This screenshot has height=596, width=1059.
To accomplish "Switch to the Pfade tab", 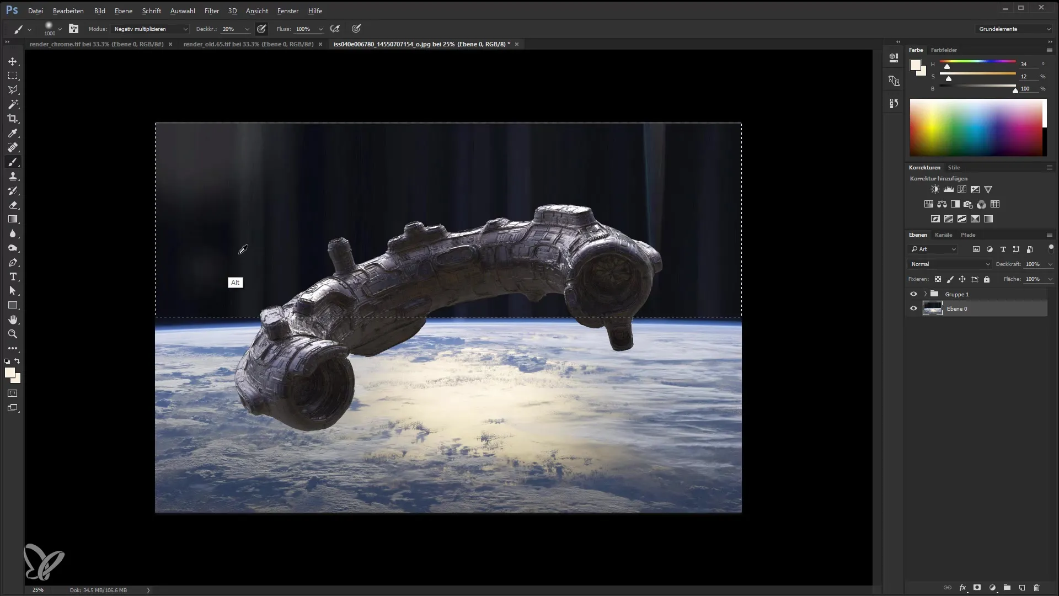I will (x=968, y=235).
